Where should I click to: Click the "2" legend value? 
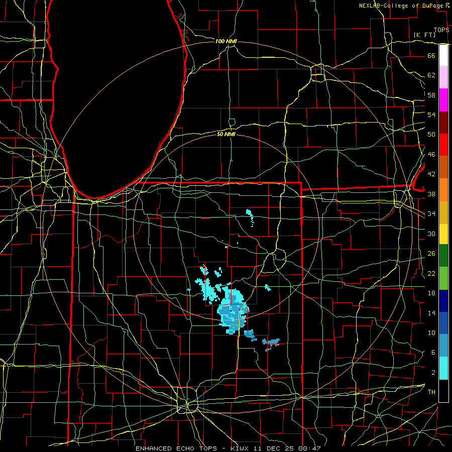pyautogui.click(x=433, y=373)
